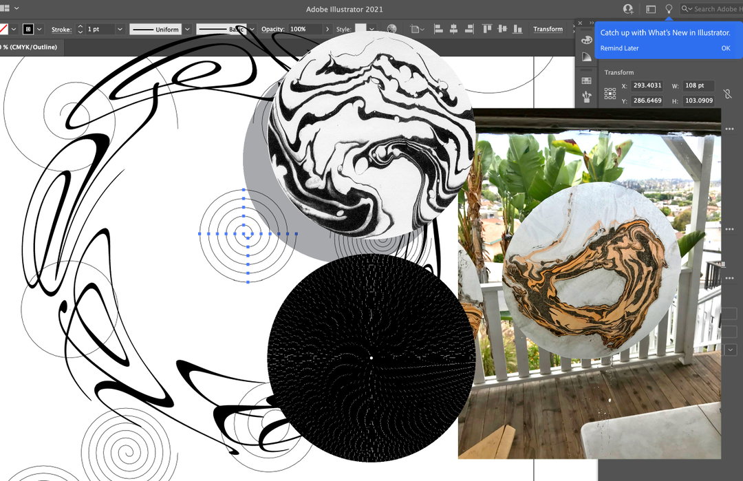Click the Search Adobe Help field
The width and height of the screenshot is (743, 481).
pyautogui.click(x=712, y=8)
